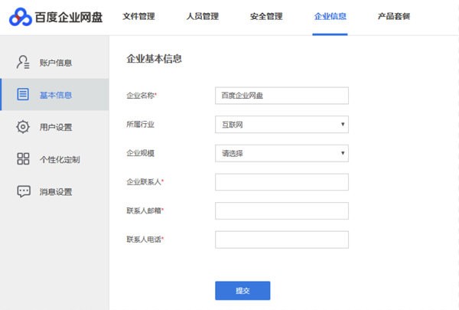Select the 企业信息 tab
The height and width of the screenshot is (310, 459).
[330, 16]
